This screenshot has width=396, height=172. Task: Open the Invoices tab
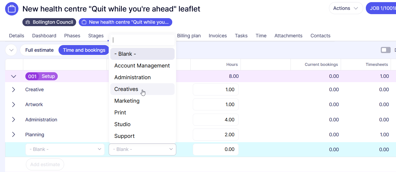(218, 36)
